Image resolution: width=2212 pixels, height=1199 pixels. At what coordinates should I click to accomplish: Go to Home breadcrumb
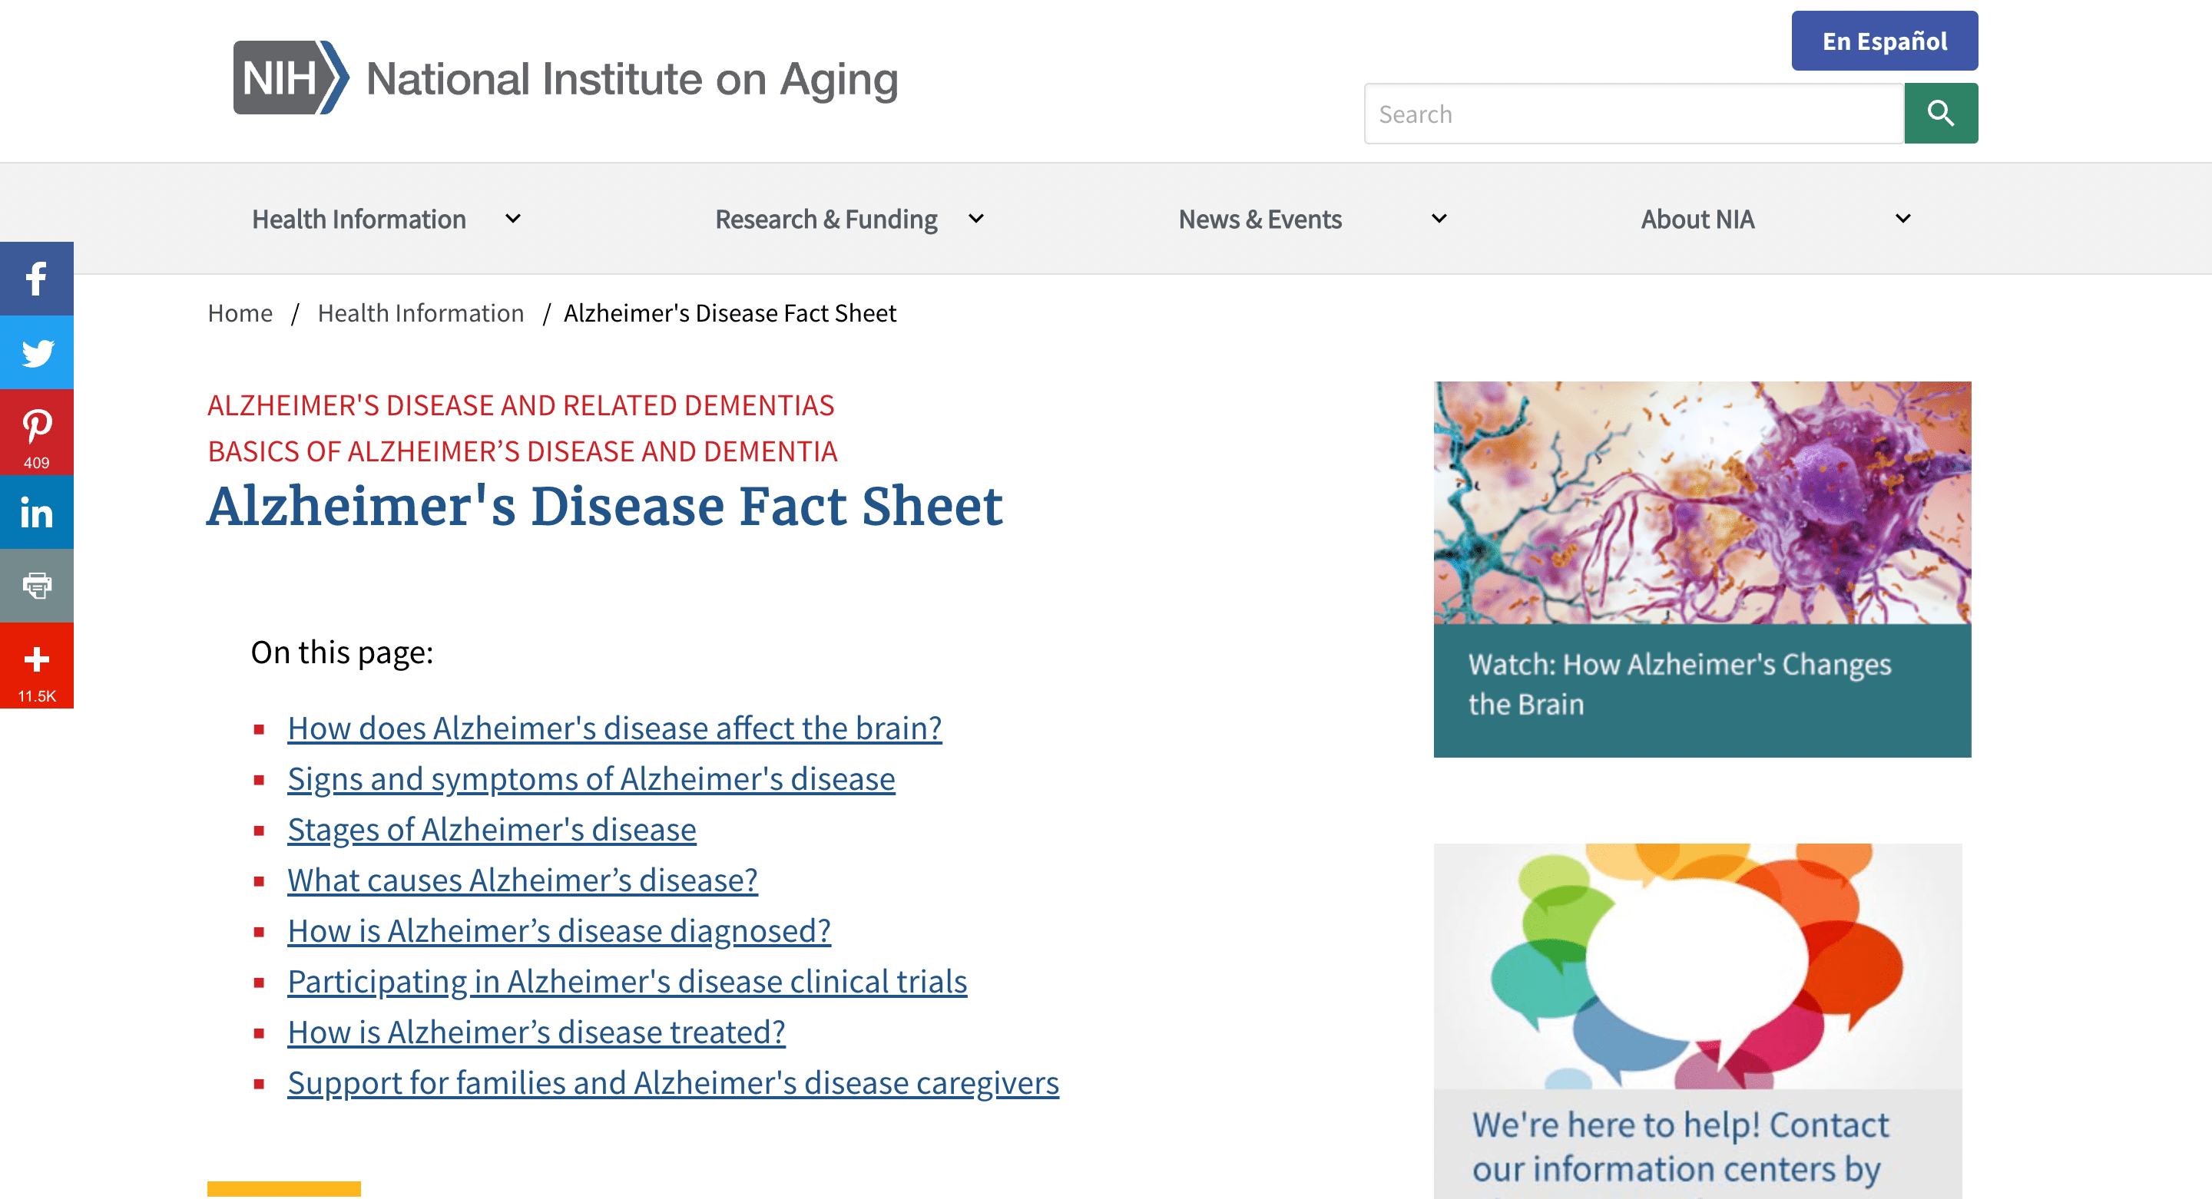click(x=240, y=313)
